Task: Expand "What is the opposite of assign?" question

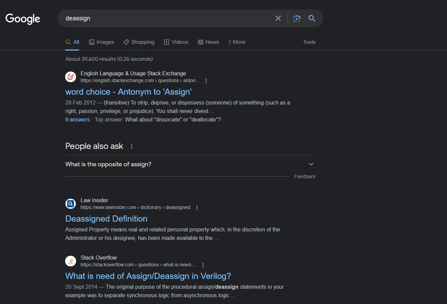Action: [190, 164]
